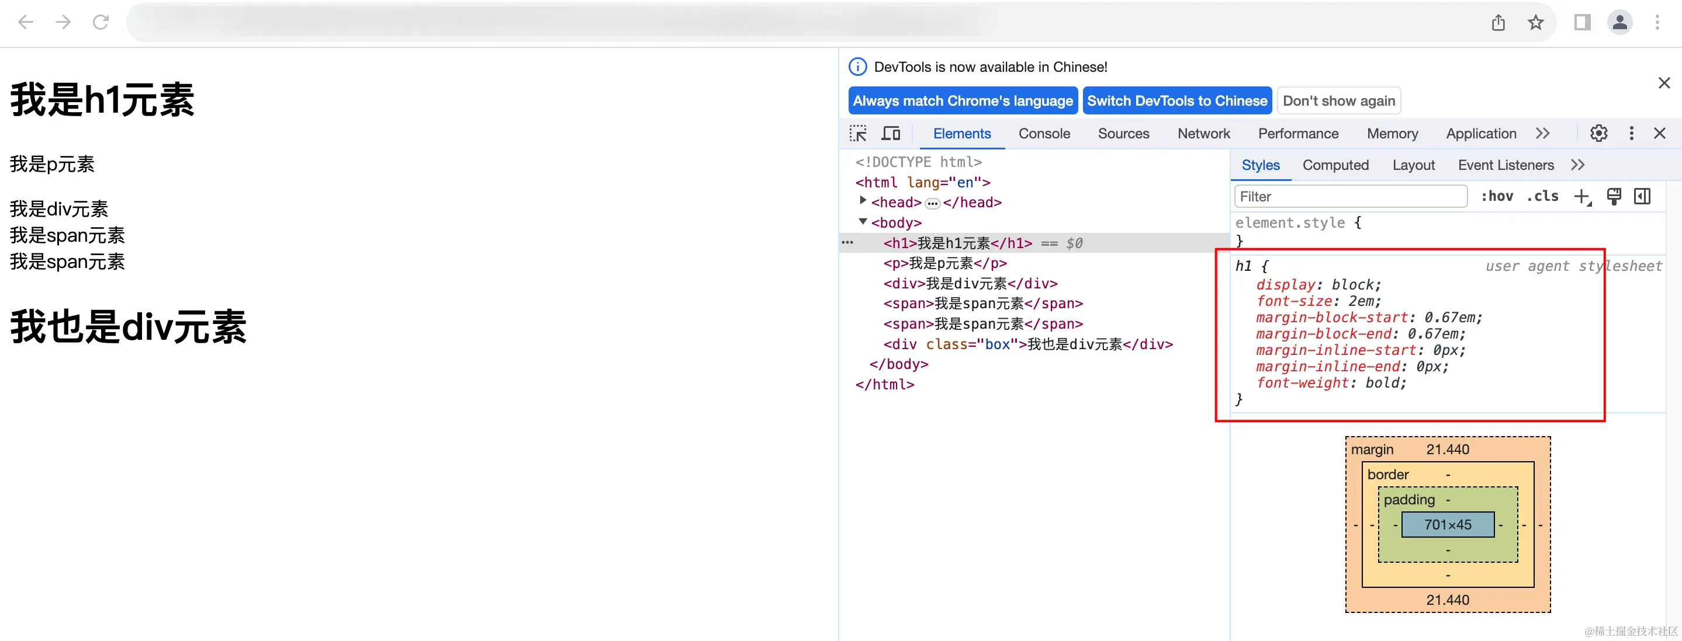Screen dimensions: 1682x641
Task: Open the DevTools customize menu
Action: [1631, 134]
